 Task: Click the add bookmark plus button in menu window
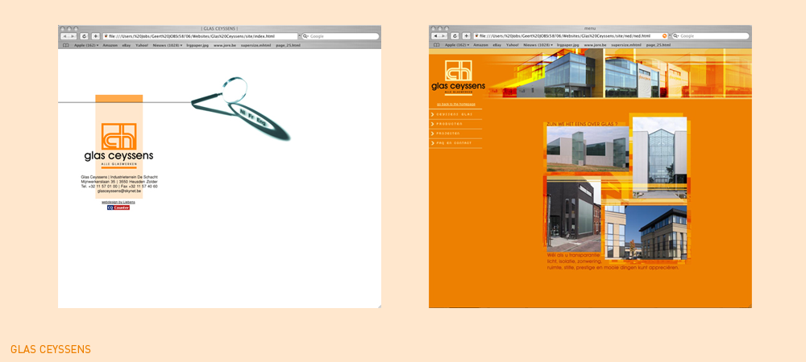click(x=466, y=36)
